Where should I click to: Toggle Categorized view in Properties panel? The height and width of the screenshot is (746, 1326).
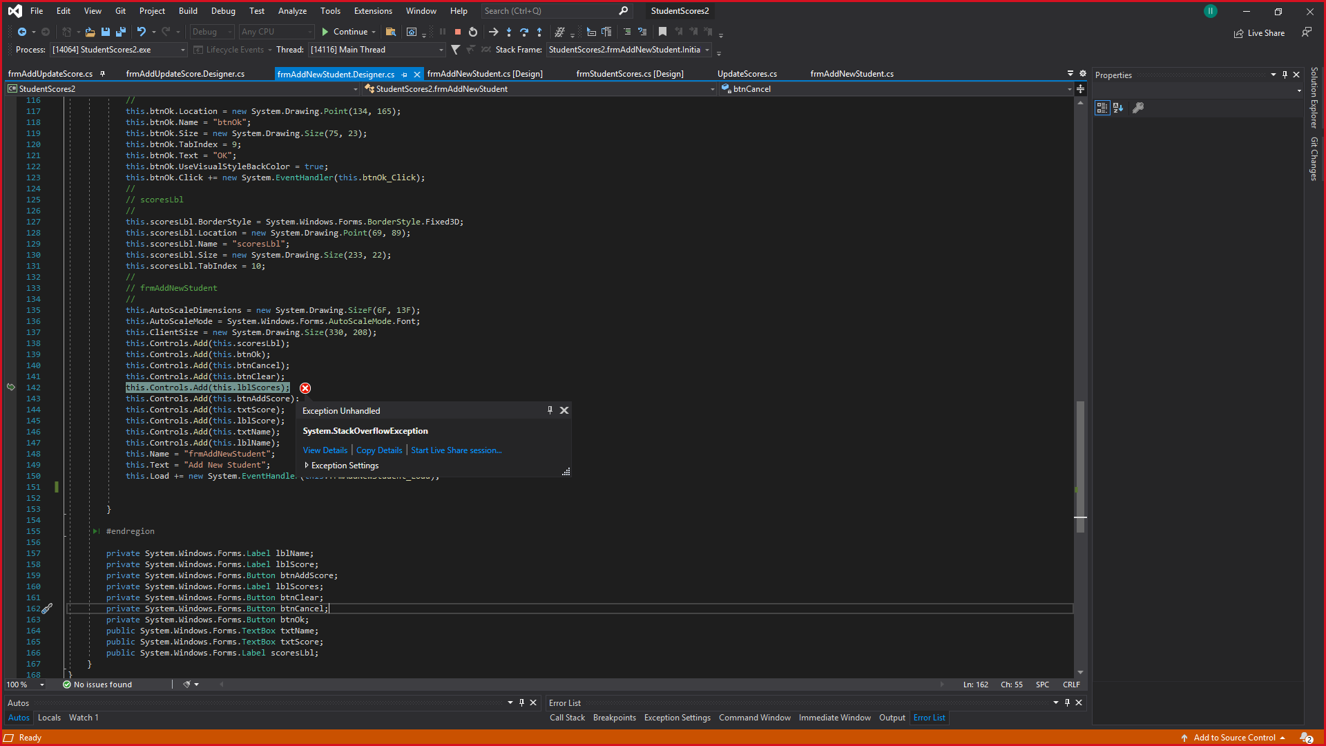1102,108
